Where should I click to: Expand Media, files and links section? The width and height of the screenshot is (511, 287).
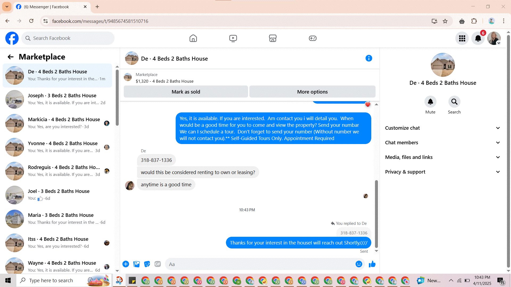tap(443, 157)
